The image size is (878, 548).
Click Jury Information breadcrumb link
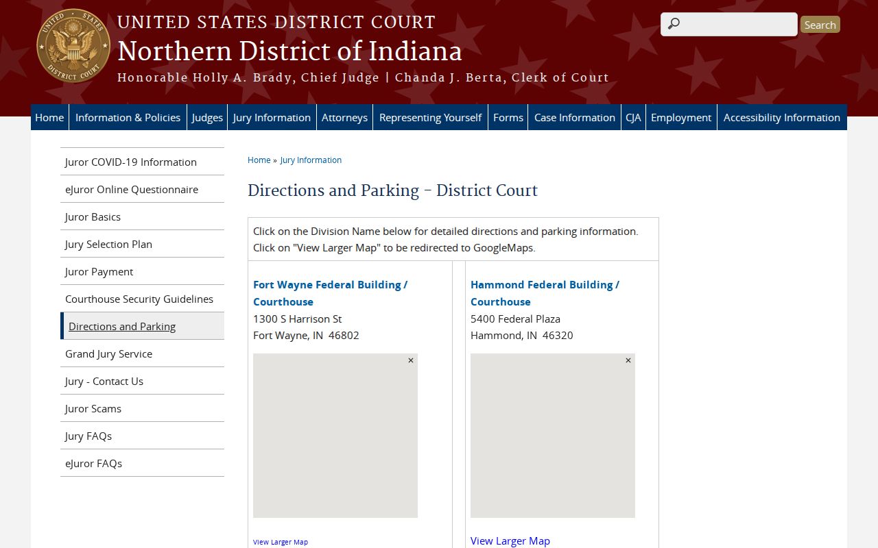[311, 160]
